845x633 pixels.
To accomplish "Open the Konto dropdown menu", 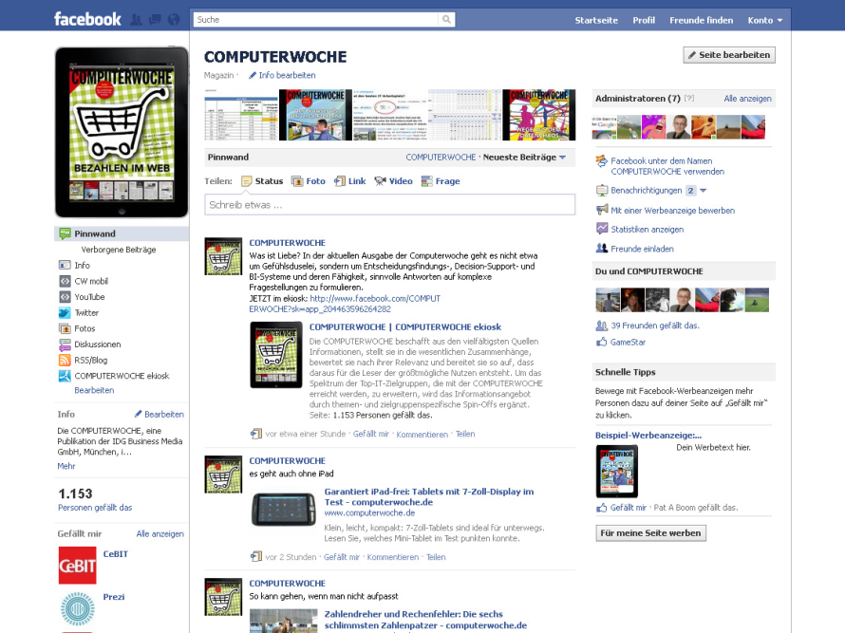I will [764, 20].
